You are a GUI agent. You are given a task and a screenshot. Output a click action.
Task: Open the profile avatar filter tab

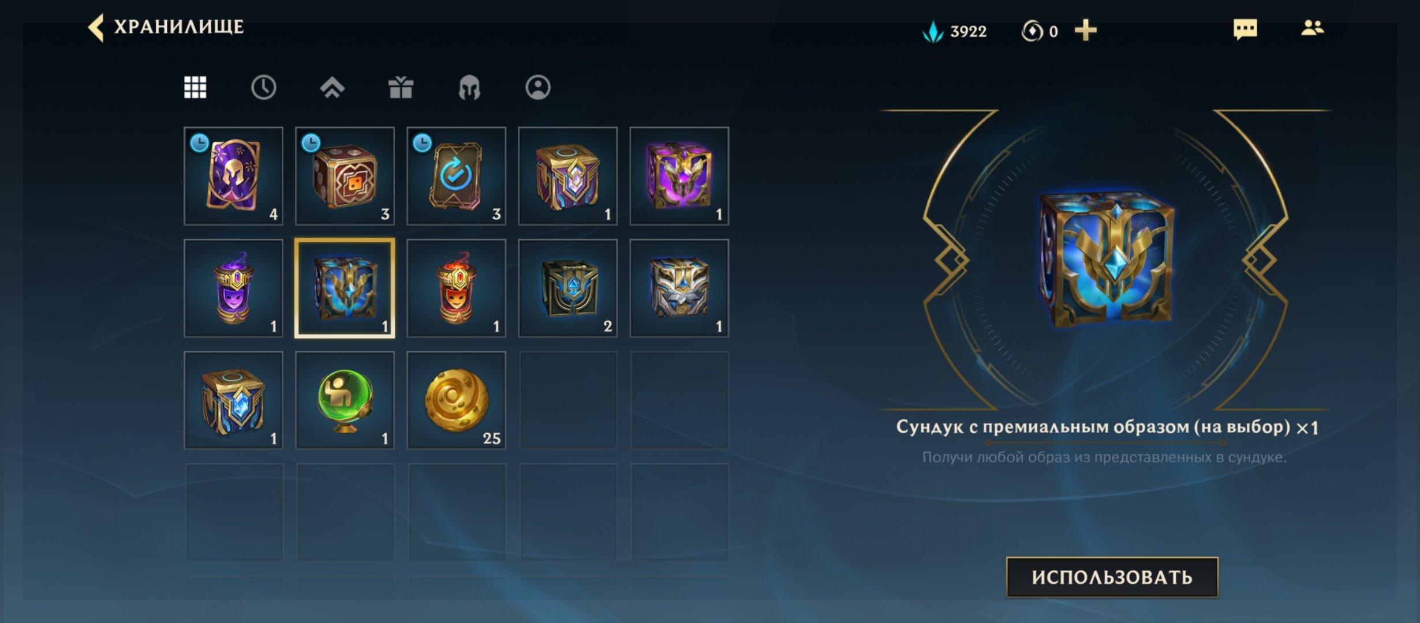[x=538, y=88]
